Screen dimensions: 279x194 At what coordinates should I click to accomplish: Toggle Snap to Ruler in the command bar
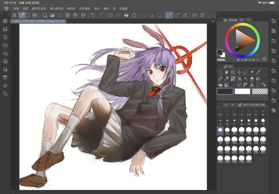169,15
